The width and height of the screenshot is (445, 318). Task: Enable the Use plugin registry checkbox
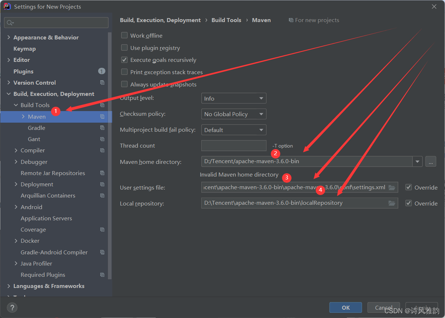pos(124,47)
